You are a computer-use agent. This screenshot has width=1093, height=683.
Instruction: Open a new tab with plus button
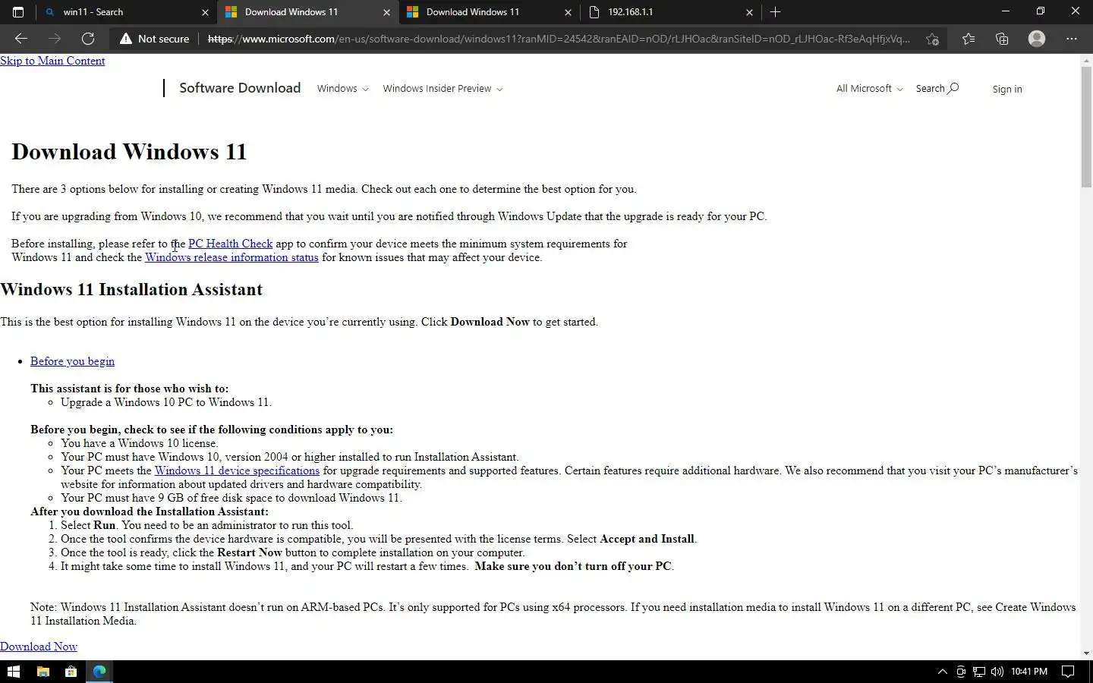775,12
